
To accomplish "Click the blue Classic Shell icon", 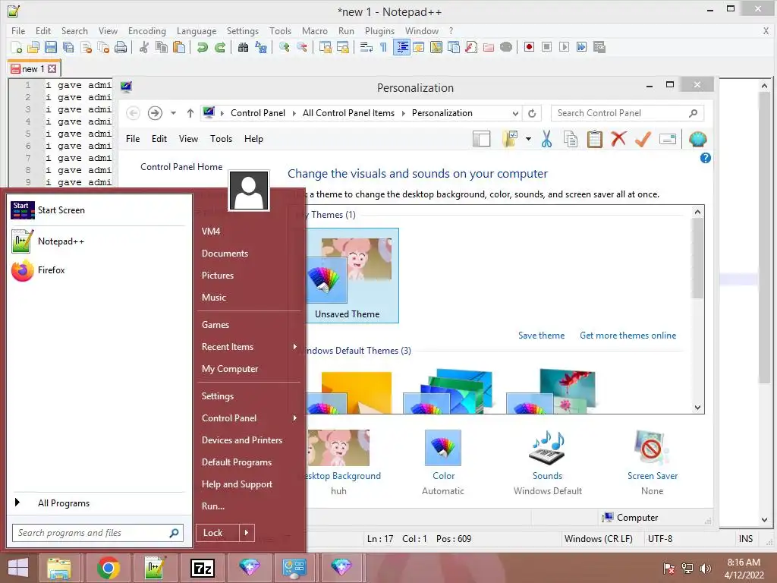I will [x=698, y=140].
